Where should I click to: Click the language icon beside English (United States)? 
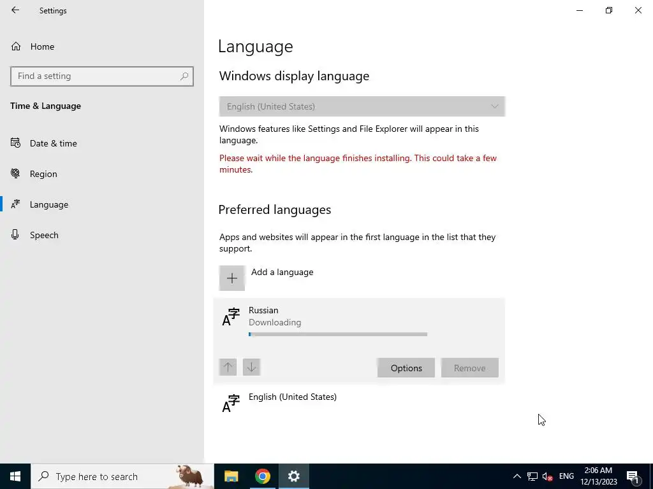coord(231,403)
